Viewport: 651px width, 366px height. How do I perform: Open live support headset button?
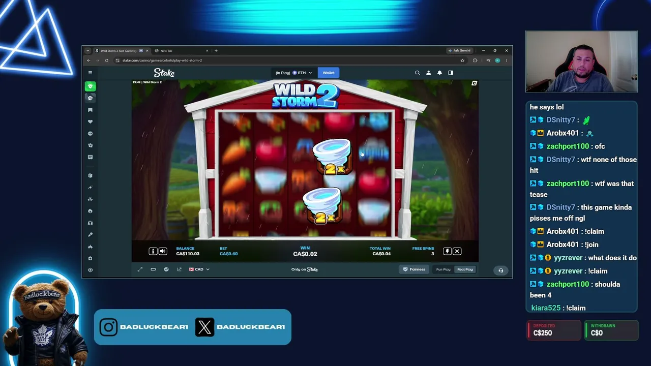coord(500,270)
